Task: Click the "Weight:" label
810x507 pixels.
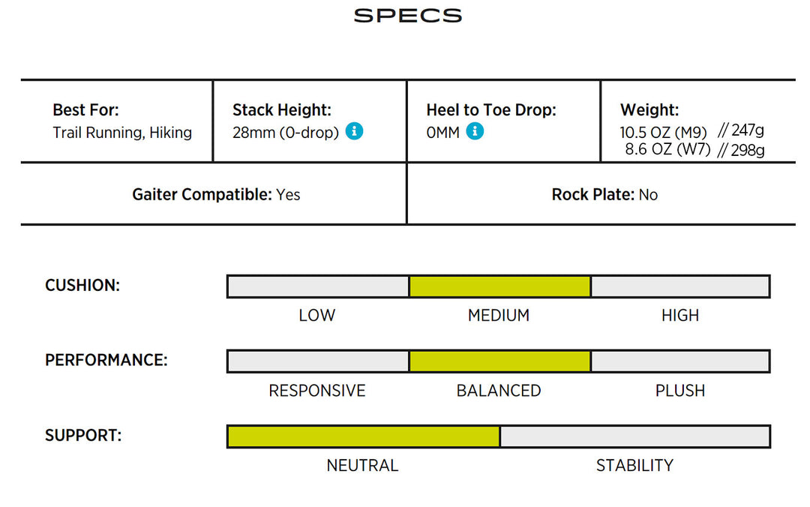Action: coord(649,109)
